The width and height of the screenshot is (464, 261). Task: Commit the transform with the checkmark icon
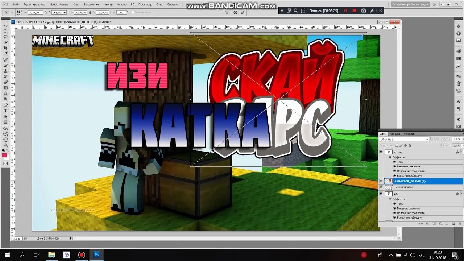[243, 12]
